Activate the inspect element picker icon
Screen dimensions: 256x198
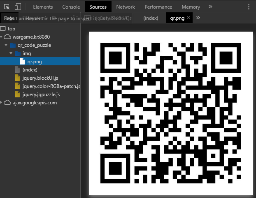[7, 7]
